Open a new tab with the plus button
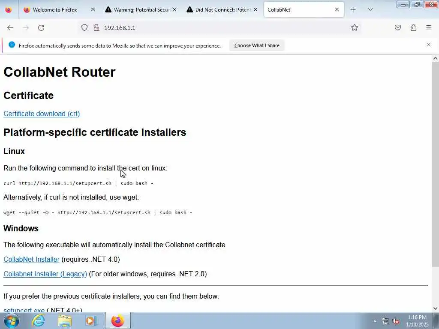This screenshot has height=329, width=439. 353,9
